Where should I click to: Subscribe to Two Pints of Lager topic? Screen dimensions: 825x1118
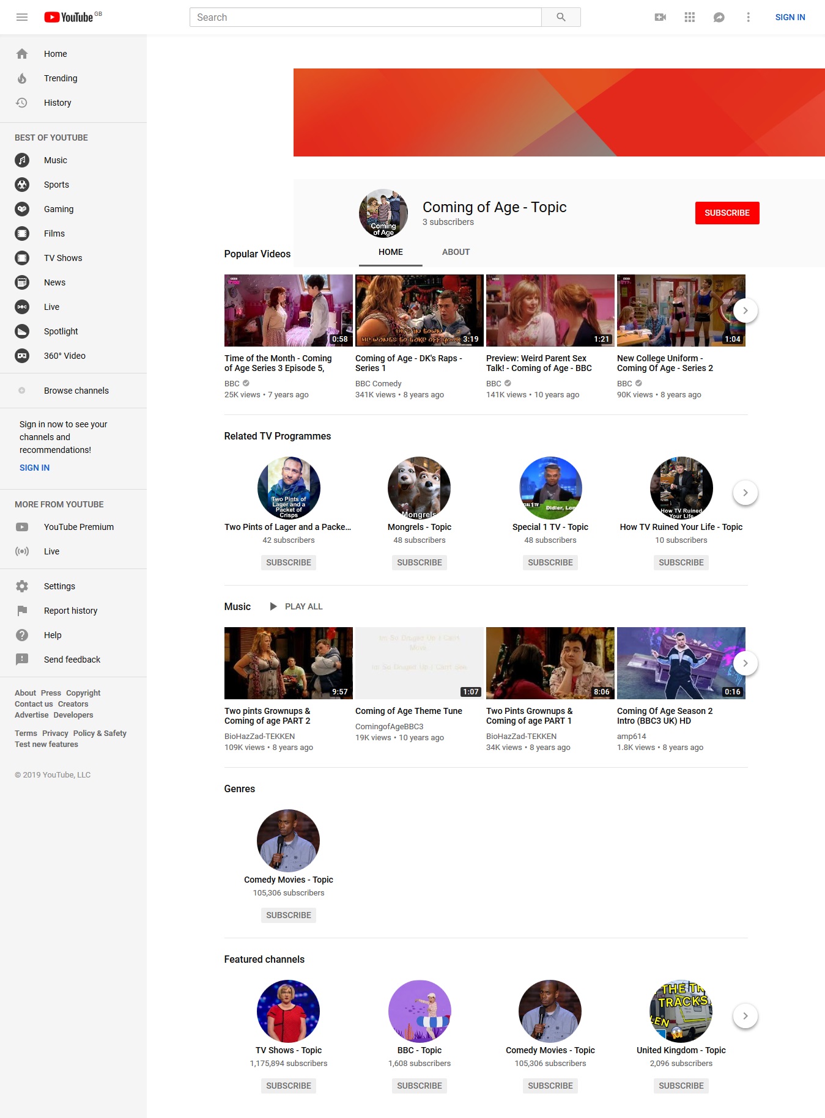click(x=289, y=562)
